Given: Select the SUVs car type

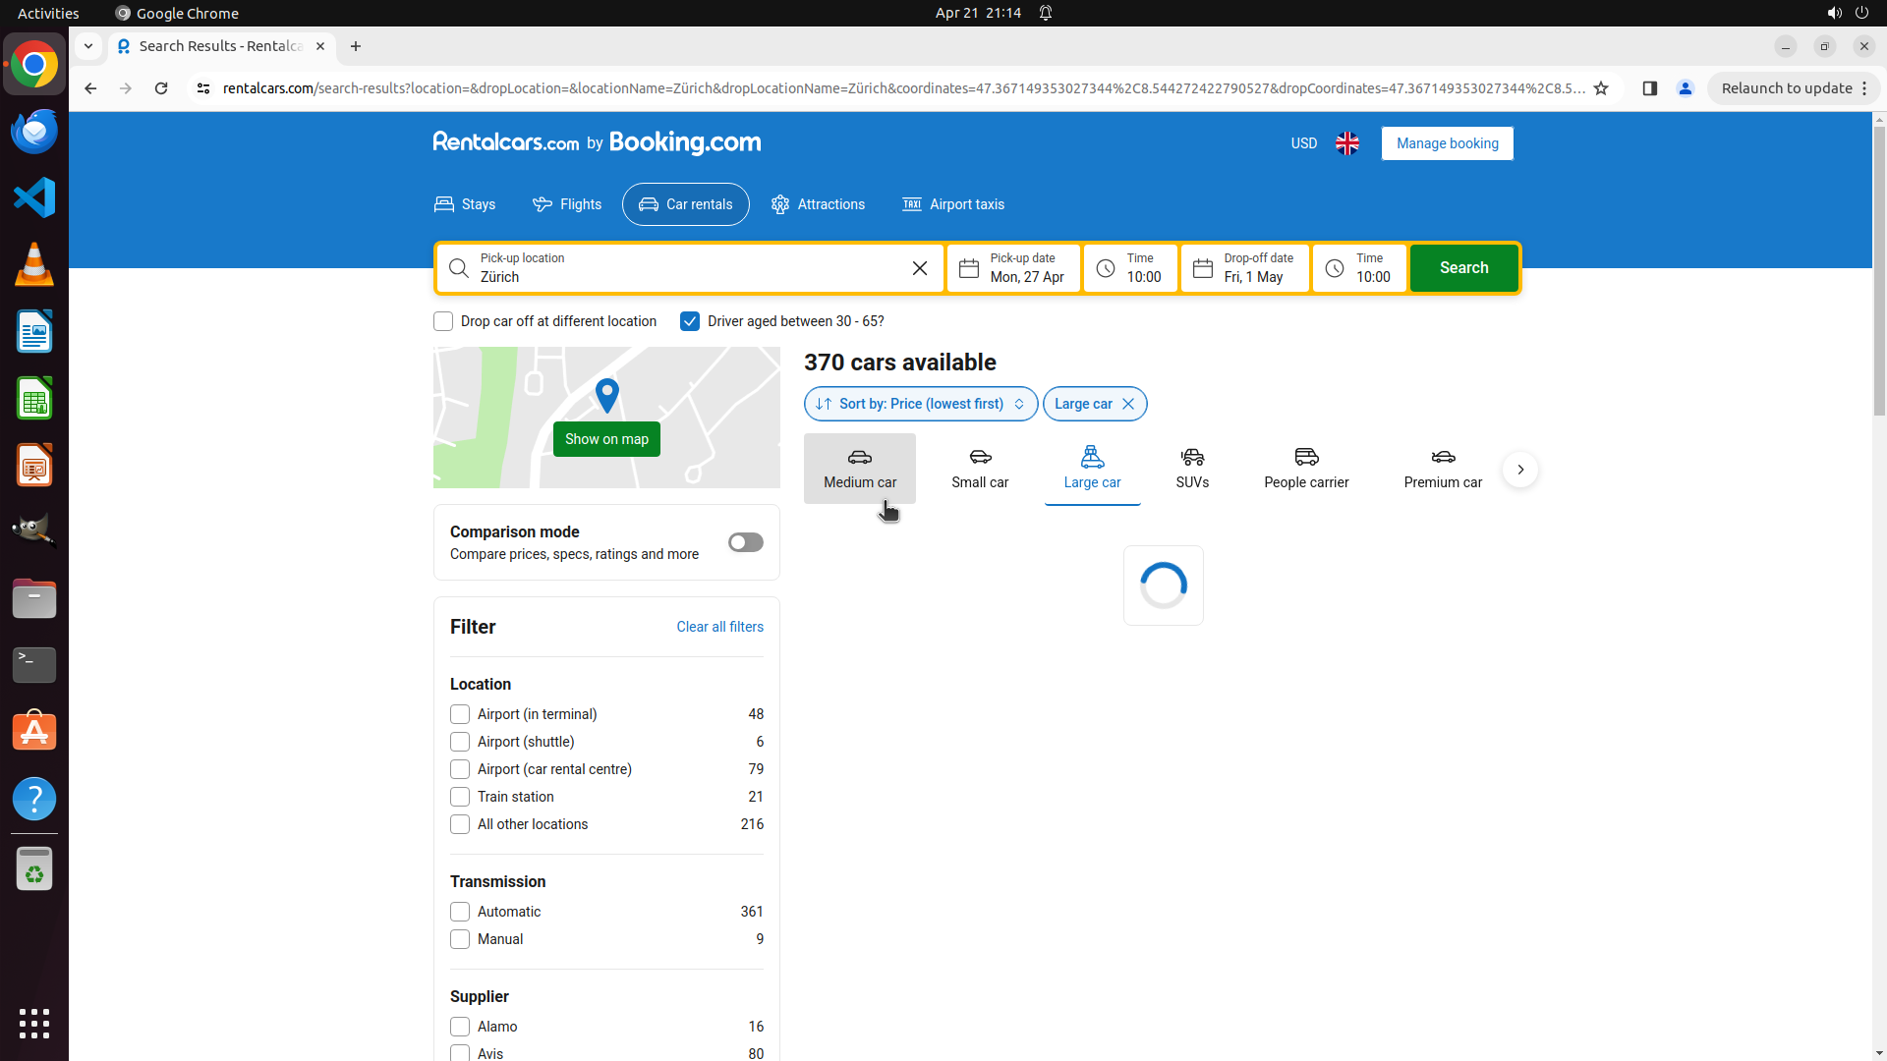Looking at the screenshot, I should pos(1191,469).
